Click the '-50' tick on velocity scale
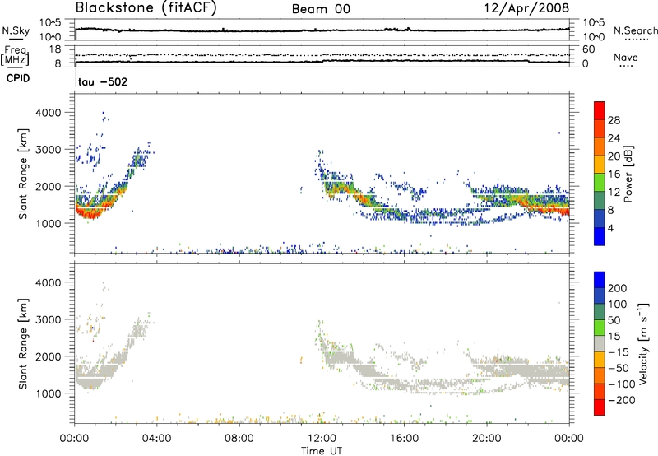This screenshot has width=658, height=456. (x=619, y=368)
